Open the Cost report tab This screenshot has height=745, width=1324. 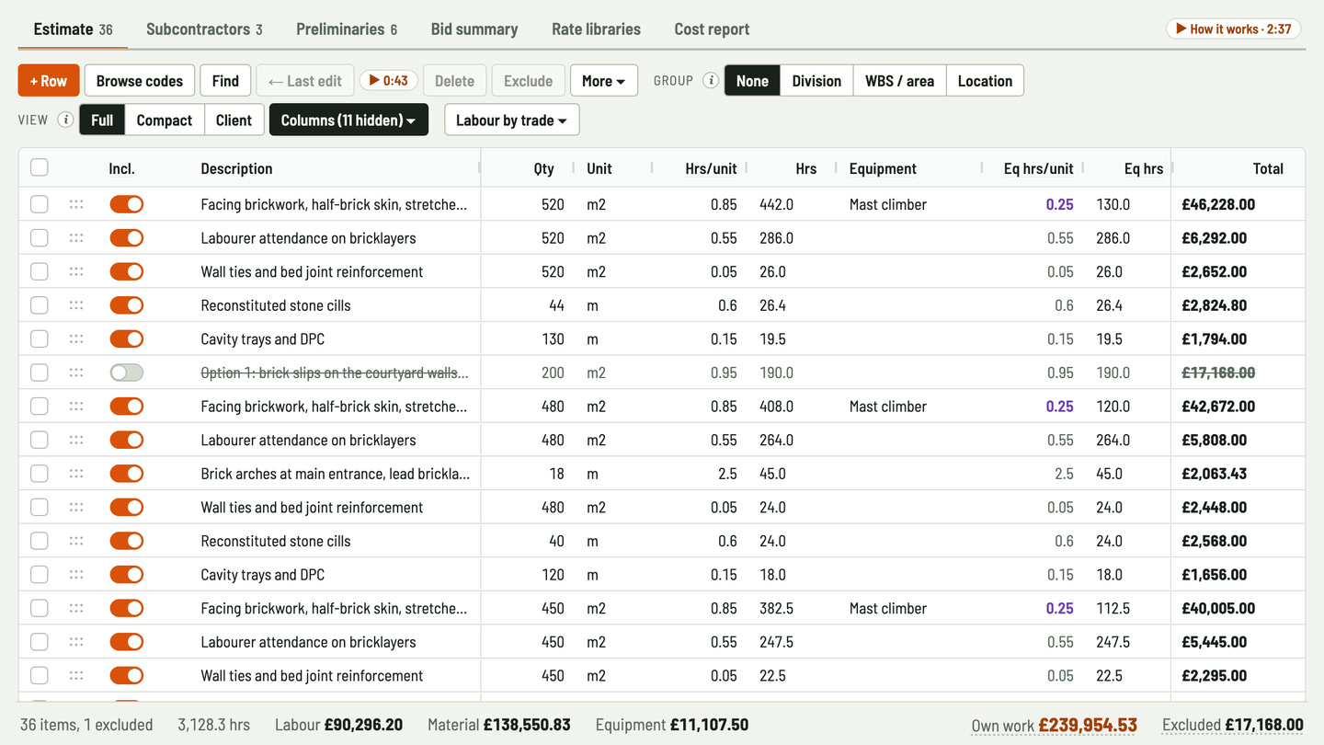click(712, 29)
